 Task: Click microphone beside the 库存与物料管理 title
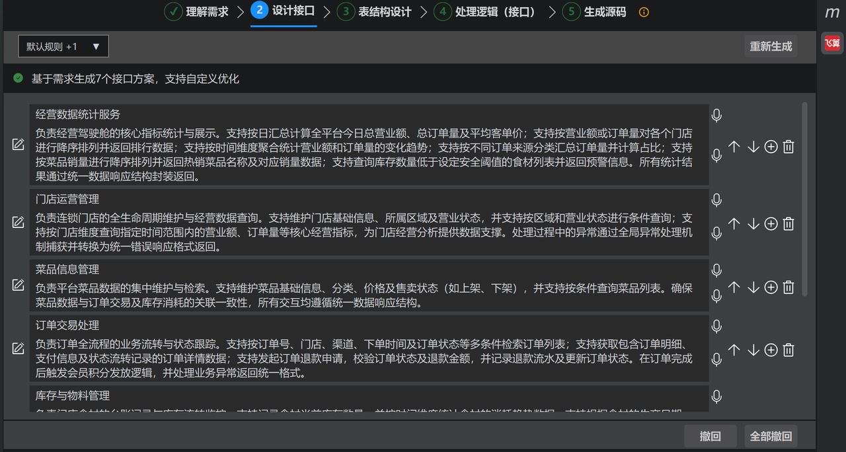tap(716, 396)
